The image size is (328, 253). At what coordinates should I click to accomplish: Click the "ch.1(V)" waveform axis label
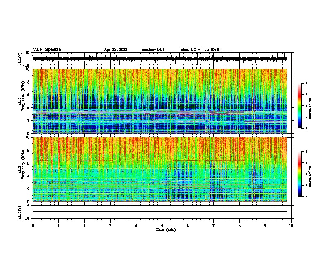20,59
